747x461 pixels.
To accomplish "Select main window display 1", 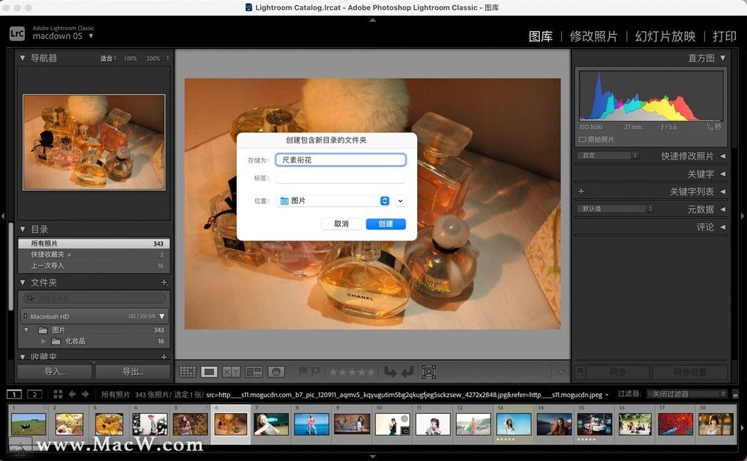I will pos(15,394).
